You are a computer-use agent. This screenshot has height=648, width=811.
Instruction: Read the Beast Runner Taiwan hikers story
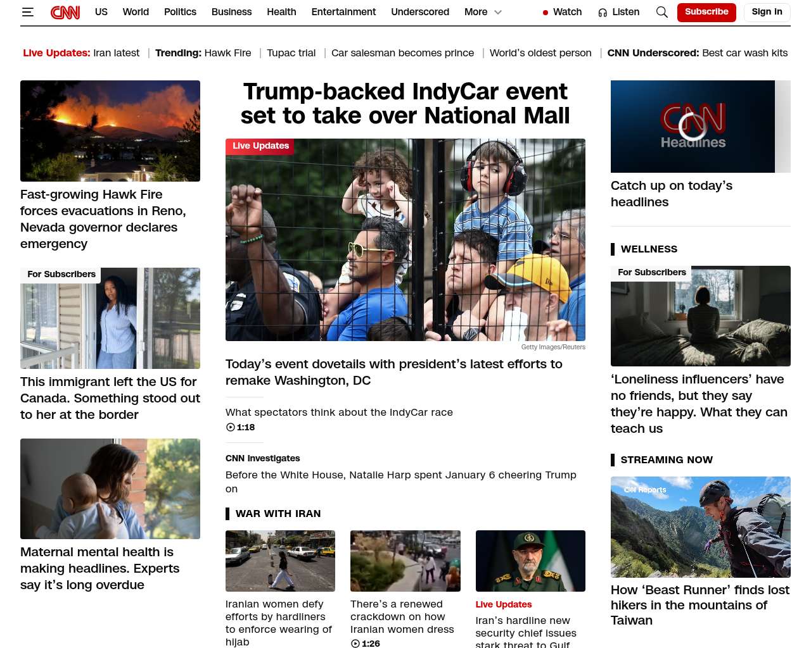pyautogui.click(x=700, y=605)
